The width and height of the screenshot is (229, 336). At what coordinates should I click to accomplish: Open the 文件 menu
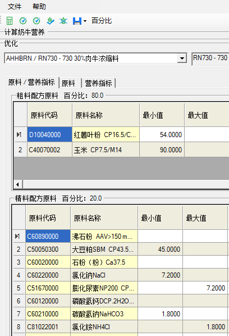tap(15, 7)
